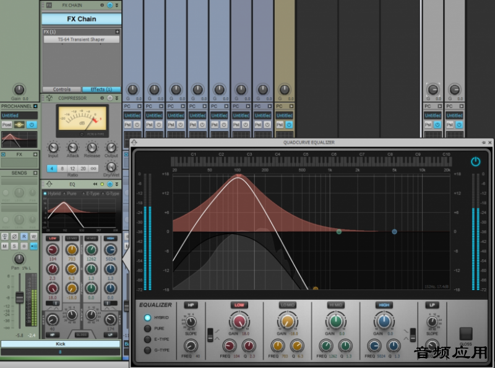
Task: Toggle the LOW band shelf/peak switch in Equalizer
Action: click(210, 335)
